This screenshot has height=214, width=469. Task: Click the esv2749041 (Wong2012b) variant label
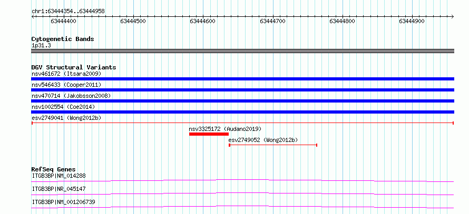coord(66,118)
